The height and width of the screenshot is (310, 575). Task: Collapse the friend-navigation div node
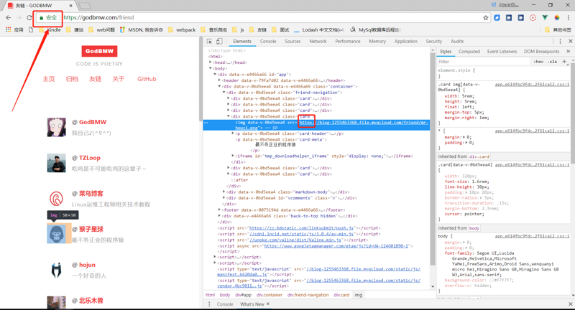click(224, 93)
